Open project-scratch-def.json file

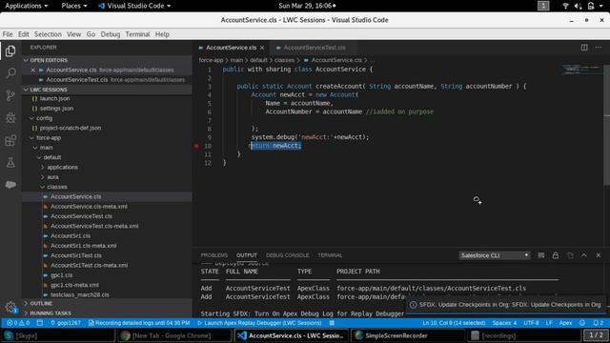coord(70,128)
